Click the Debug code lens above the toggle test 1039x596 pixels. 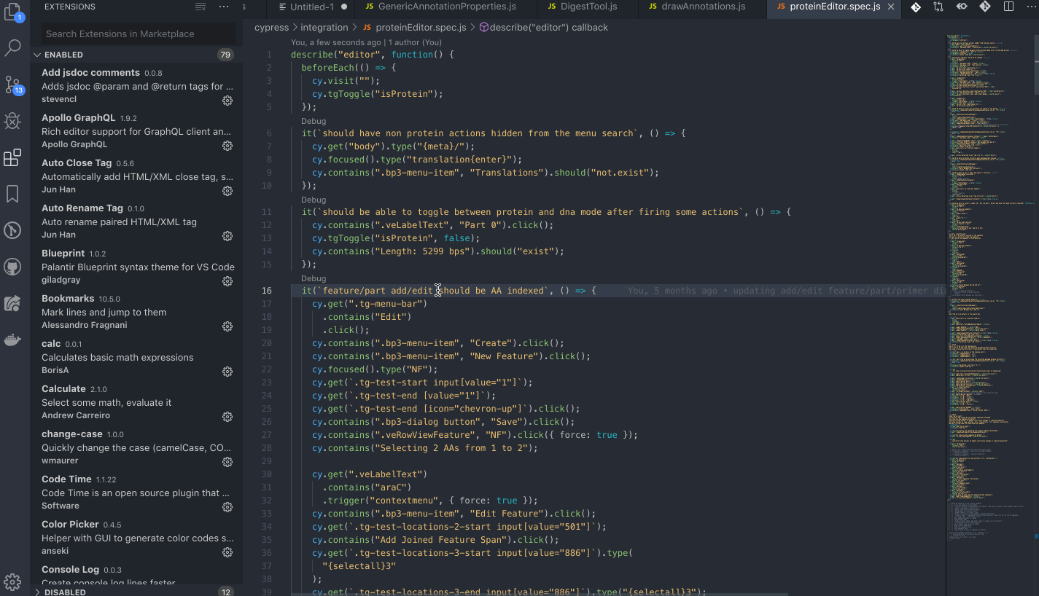[313, 200]
